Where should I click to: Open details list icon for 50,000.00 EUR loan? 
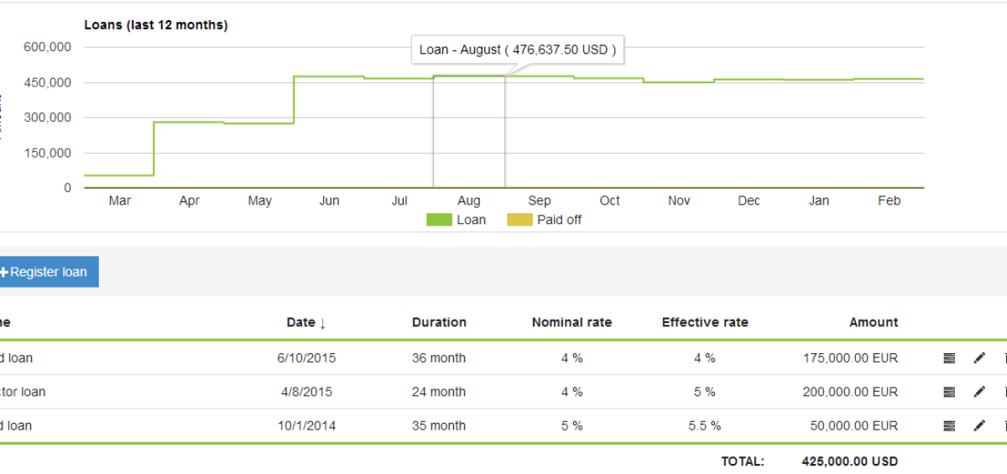[x=949, y=425]
